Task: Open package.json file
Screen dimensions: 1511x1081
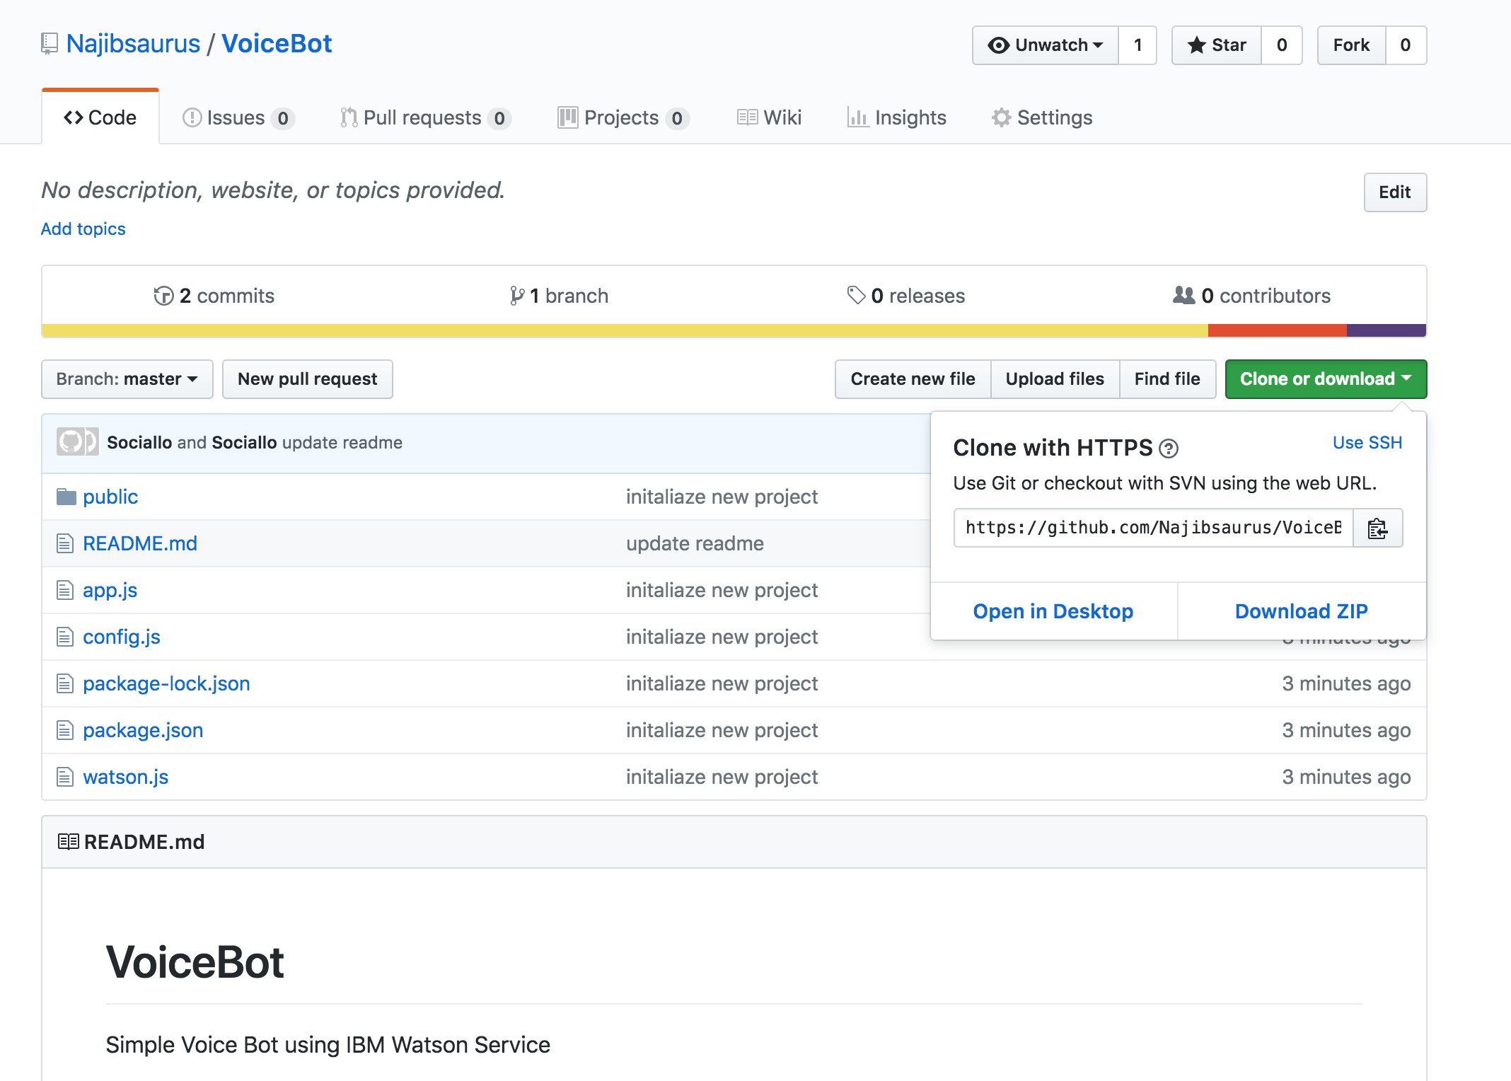Action: tap(143, 730)
